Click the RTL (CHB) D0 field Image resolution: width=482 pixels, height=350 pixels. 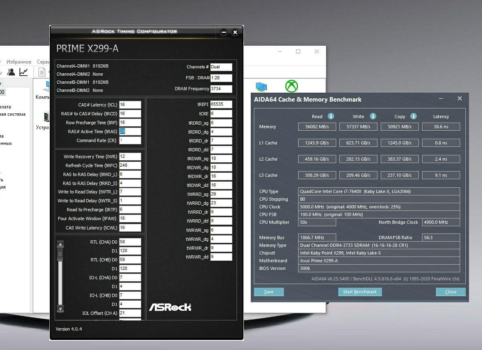(x=130, y=260)
